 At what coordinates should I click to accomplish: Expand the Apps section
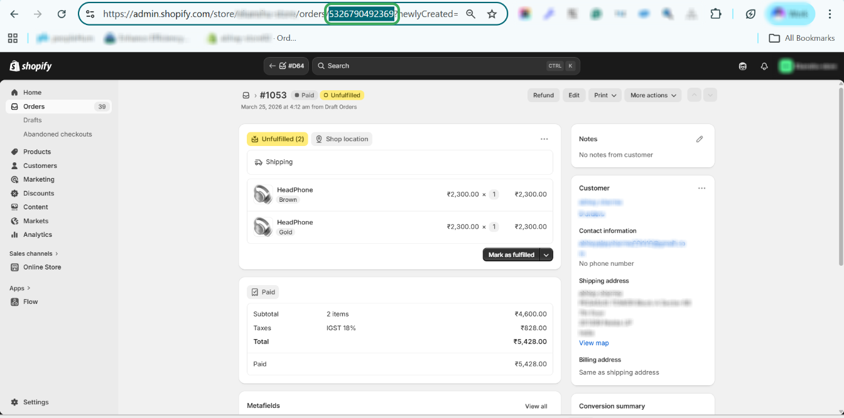coord(20,288)
